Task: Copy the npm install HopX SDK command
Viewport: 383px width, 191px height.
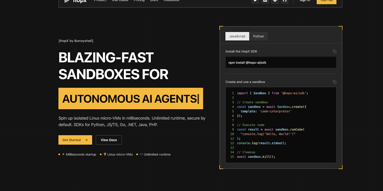Action: 334,51
